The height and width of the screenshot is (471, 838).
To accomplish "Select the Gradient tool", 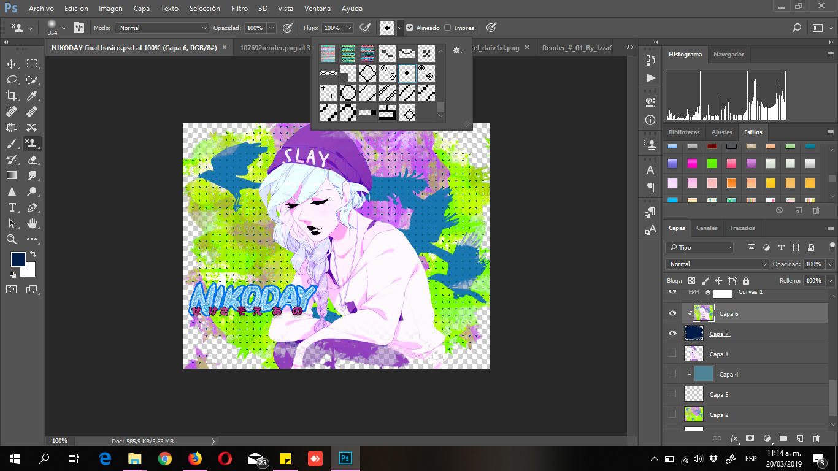I will click(12, 175).
